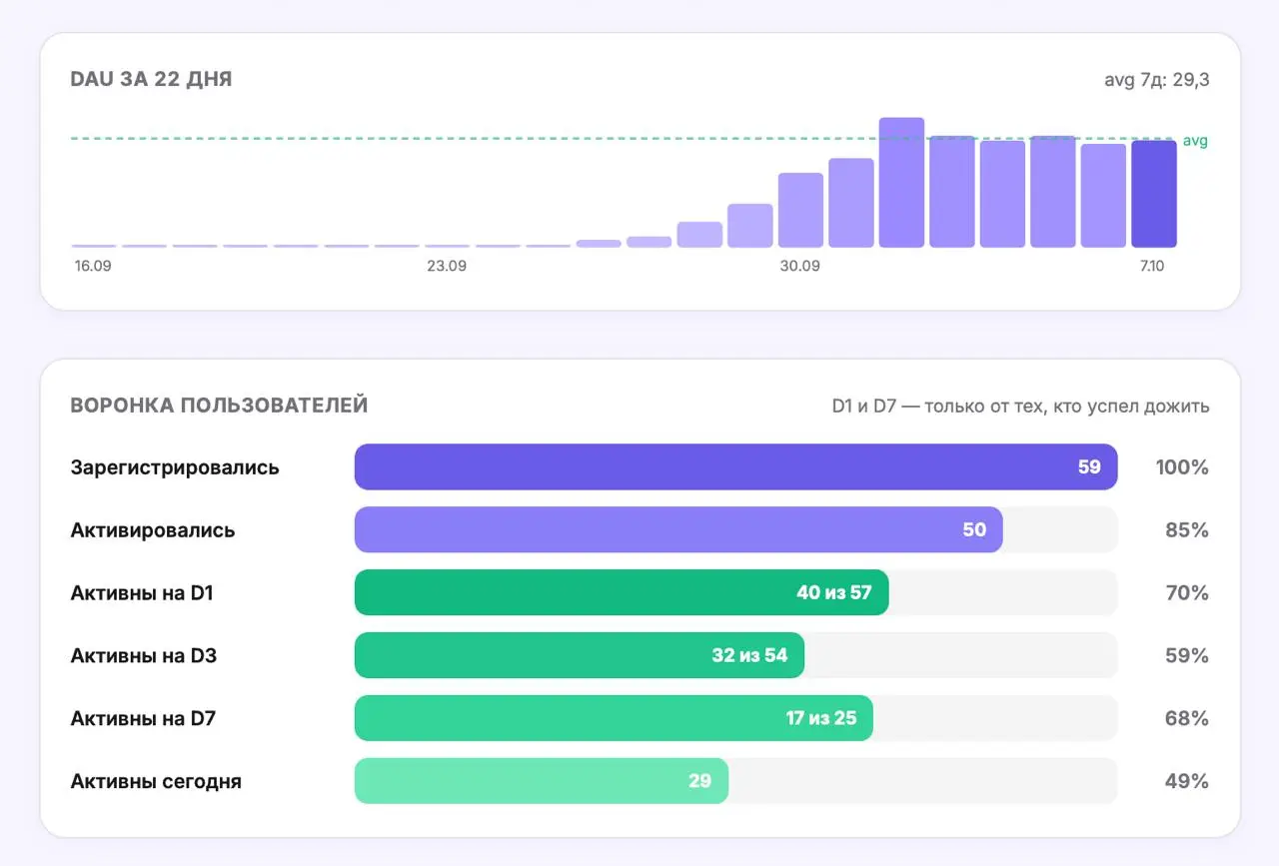Click the green "avg" line label
The image size is (1279, 866).
[1195, 141]
